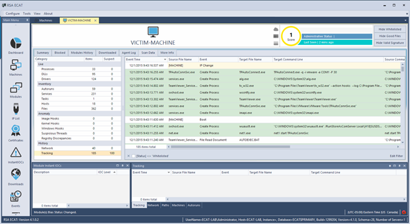Open the IP List sidebar icon
The width and height of the screenshot is (410, 224).
tap(16, 109)
